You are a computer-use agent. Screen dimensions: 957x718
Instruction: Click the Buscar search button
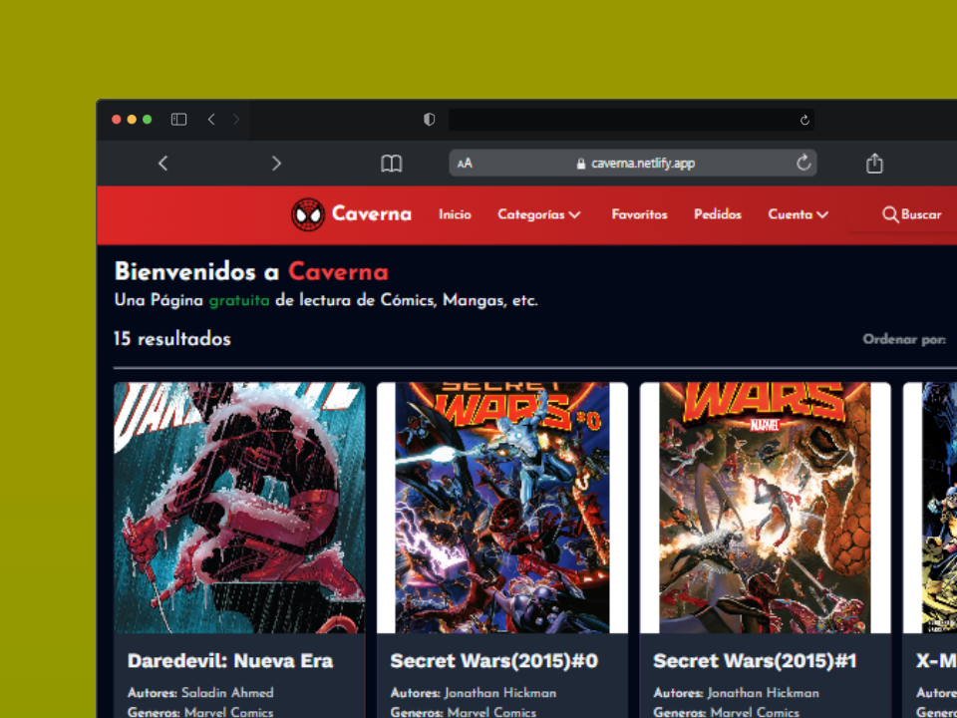(x=912, y=214)
